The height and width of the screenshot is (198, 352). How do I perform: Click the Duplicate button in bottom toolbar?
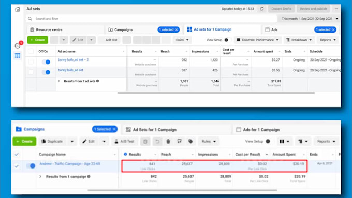tap(52, 142)
